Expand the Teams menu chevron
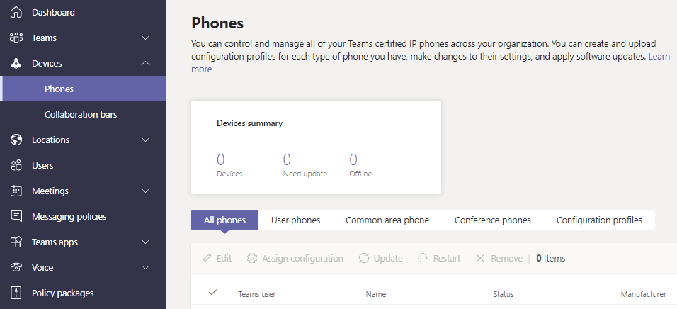 (x=146, y=38)
